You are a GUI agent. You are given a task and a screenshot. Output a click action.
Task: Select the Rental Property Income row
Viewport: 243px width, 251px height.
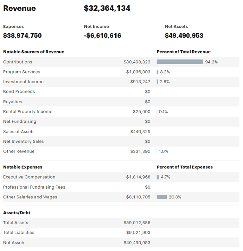click(x=28, y=112)
